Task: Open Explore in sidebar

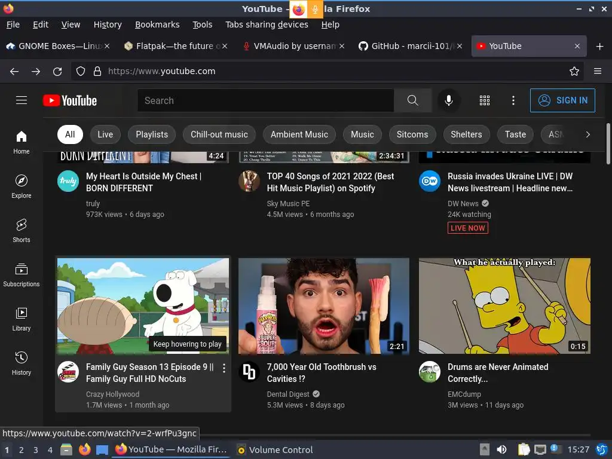Action: point(22,187)
